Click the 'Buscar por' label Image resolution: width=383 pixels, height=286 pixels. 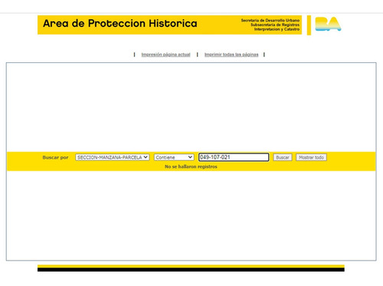[x=55, y=157]
